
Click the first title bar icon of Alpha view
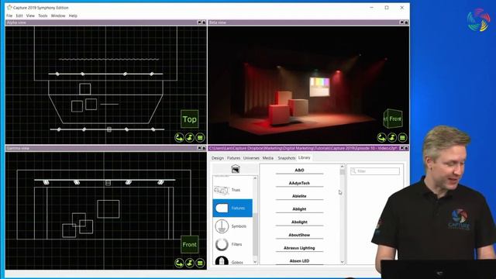tap(200, 22)
